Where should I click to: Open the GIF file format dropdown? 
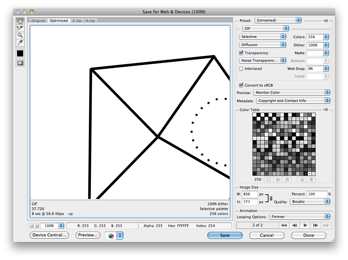(266, 28)
